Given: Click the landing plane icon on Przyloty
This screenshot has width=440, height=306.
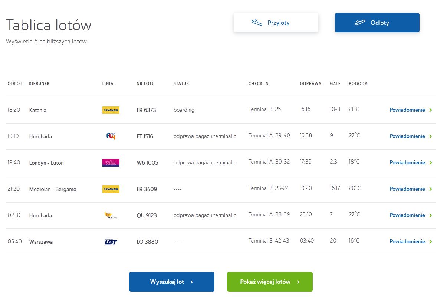Looking at the screenshot, I should [x=257, y=23].
